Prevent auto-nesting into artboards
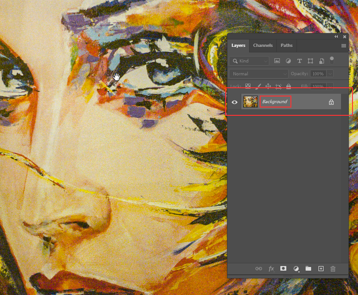This screenshot has height=295, width=358. pyautogui.click(x=278, y=86)
